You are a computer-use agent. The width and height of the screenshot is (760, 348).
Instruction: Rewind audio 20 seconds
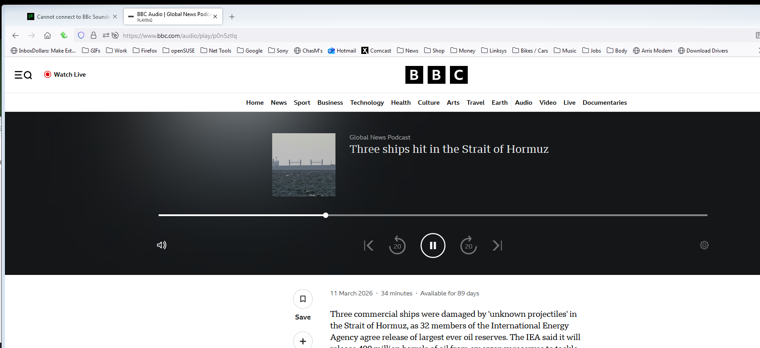[x=397, y=246]
